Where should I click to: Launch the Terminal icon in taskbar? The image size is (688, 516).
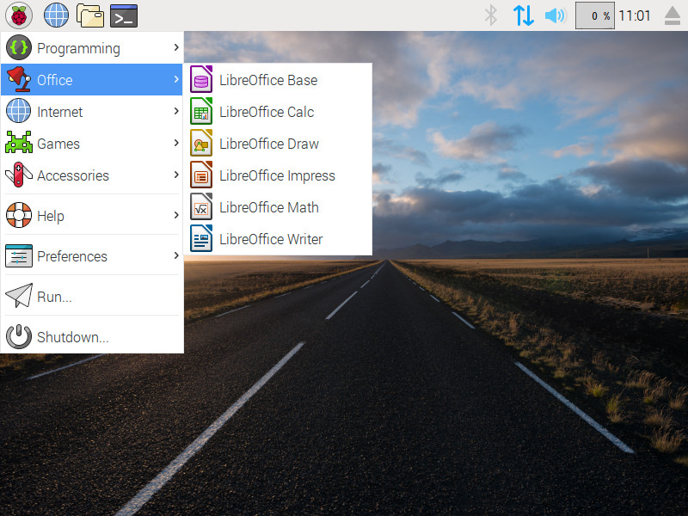click(124, 15)
